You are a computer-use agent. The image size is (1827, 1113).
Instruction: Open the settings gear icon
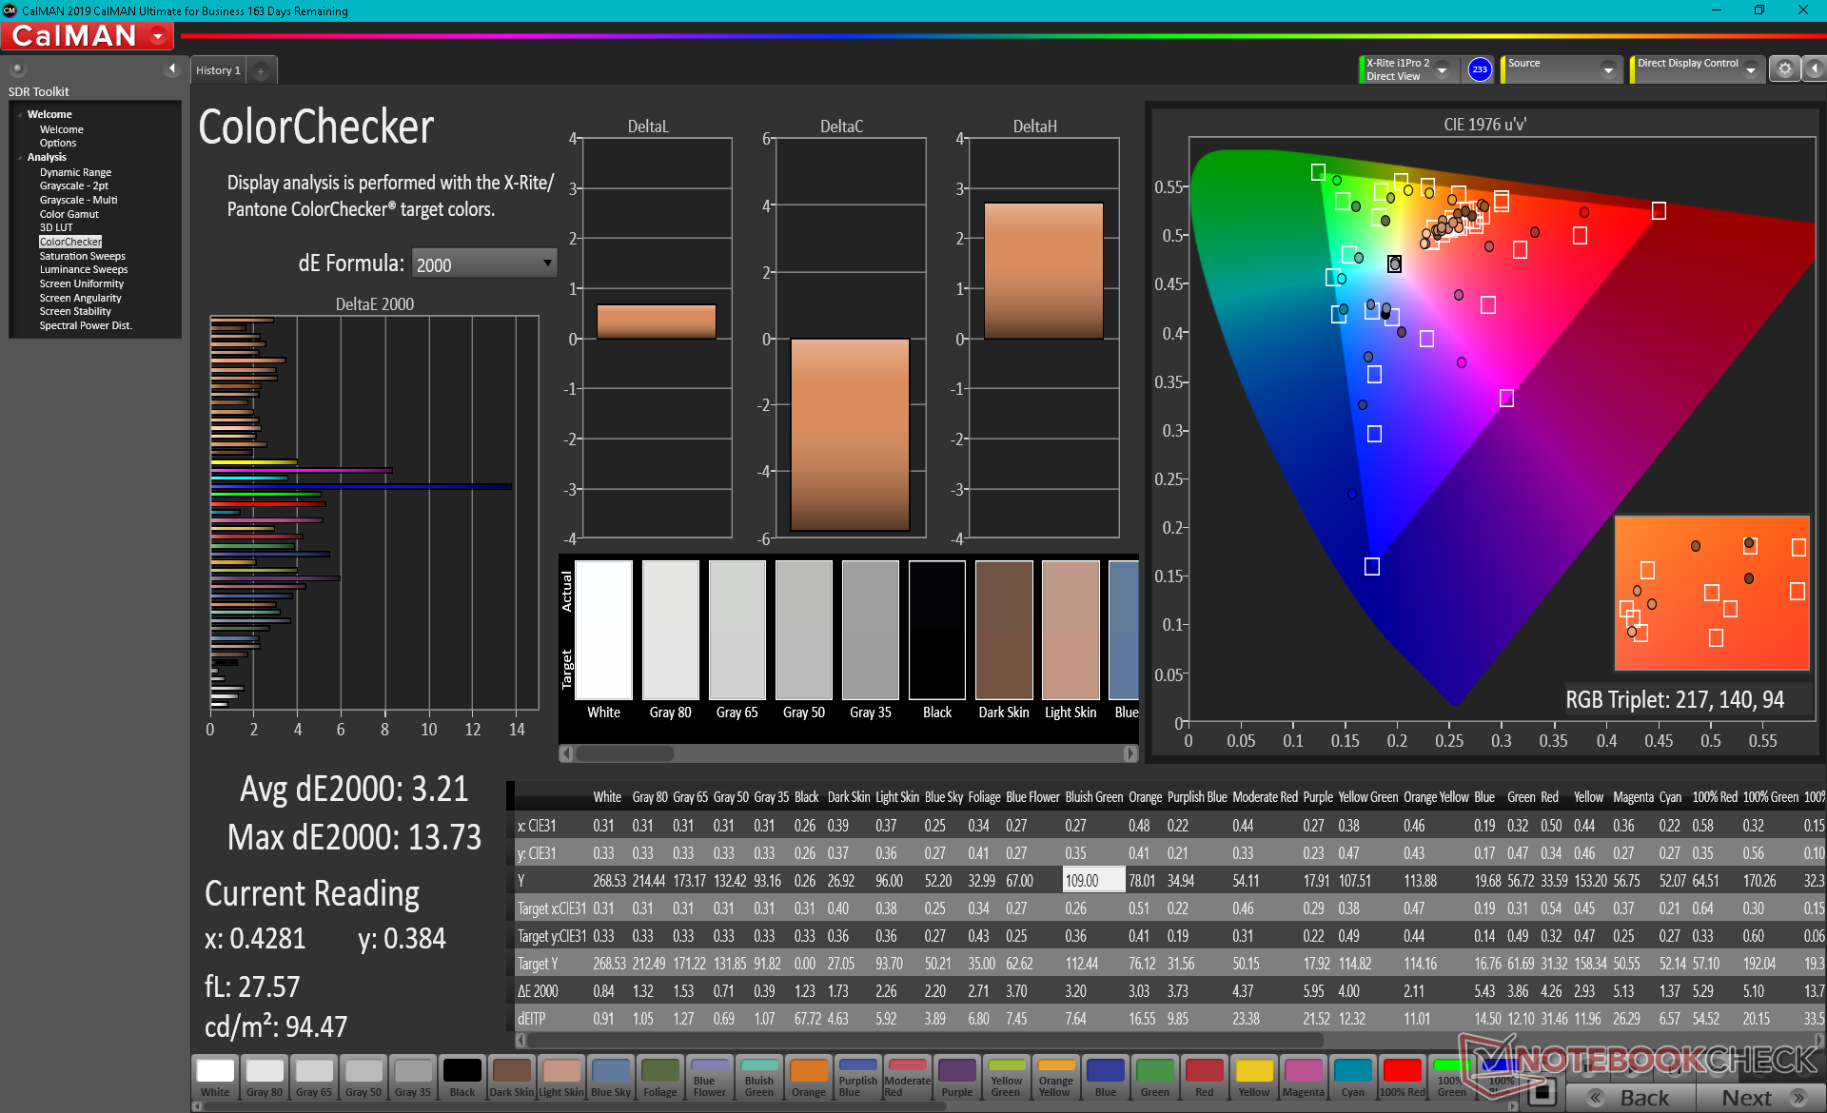[1785, 68]
